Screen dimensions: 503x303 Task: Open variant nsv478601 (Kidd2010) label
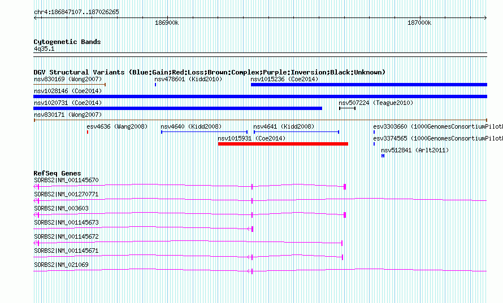(x=188, y=79)
